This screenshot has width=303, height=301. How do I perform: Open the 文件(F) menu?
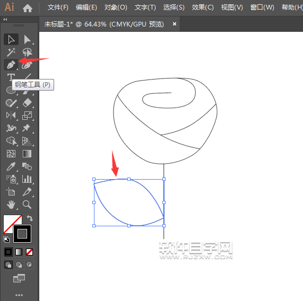58,7
